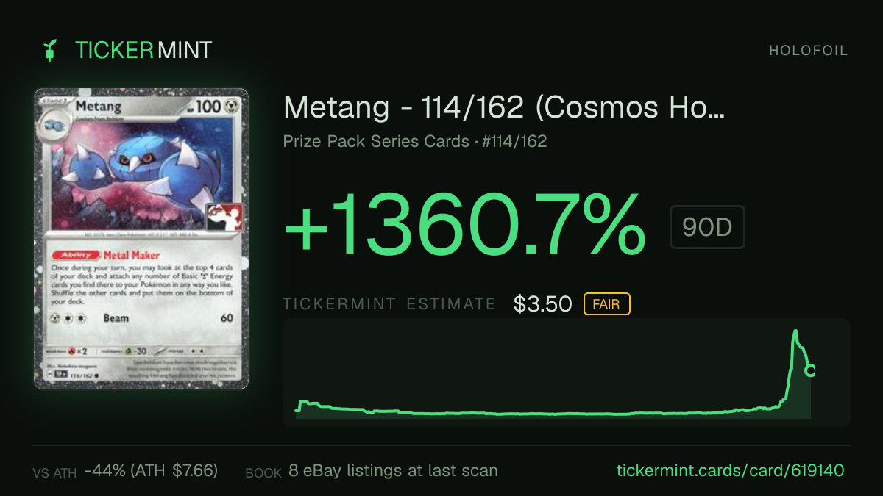Click the $3.50 TickerMint estimate value
The image size is (883, 496).
pos(543,304)
